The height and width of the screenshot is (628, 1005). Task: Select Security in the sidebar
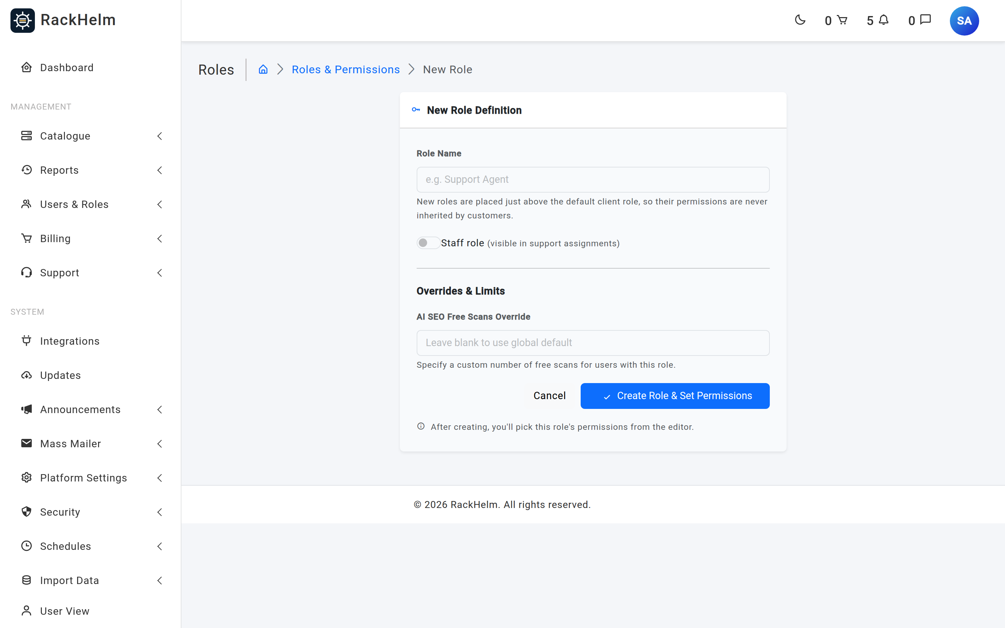click(x=90, y=512)
